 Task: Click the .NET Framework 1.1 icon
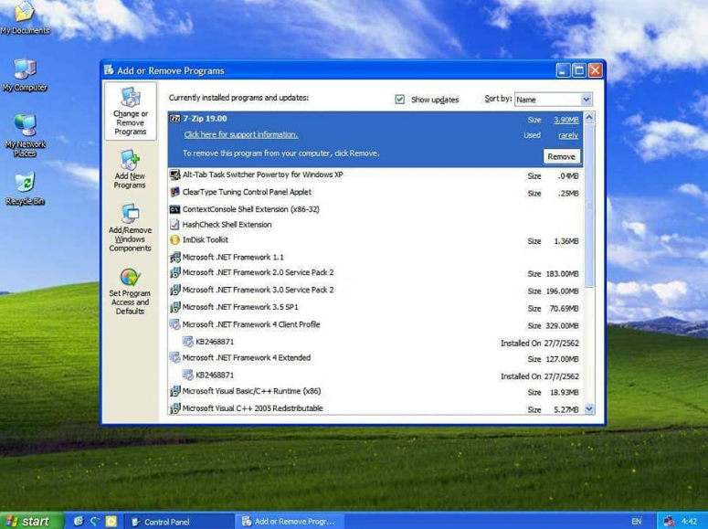coord(174,258)
